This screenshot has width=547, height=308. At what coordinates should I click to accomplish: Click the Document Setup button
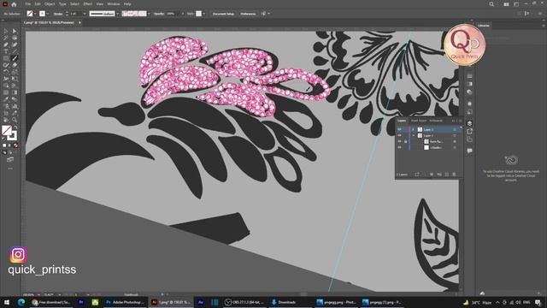click(223, 14)
